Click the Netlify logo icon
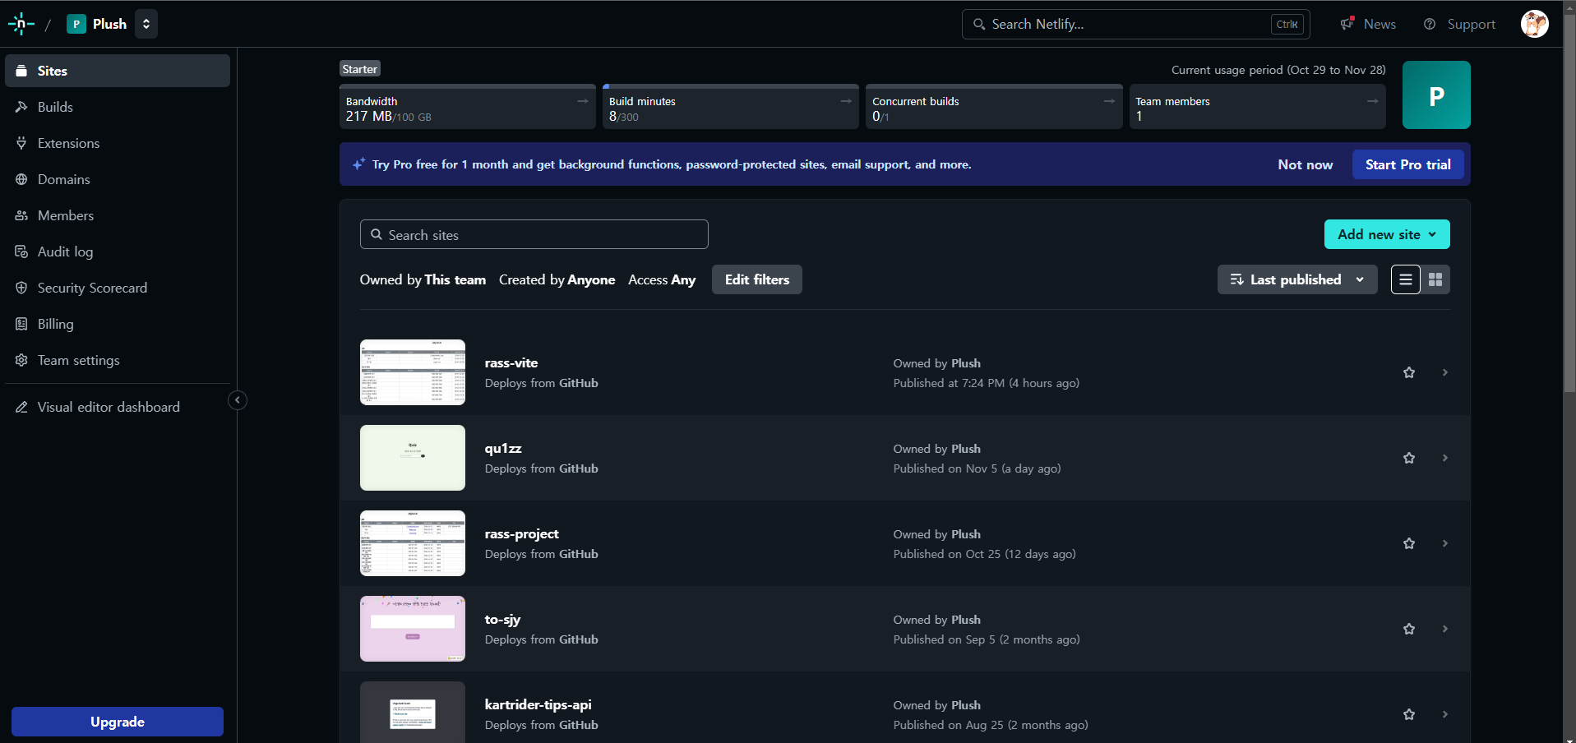 click(21, 24)
